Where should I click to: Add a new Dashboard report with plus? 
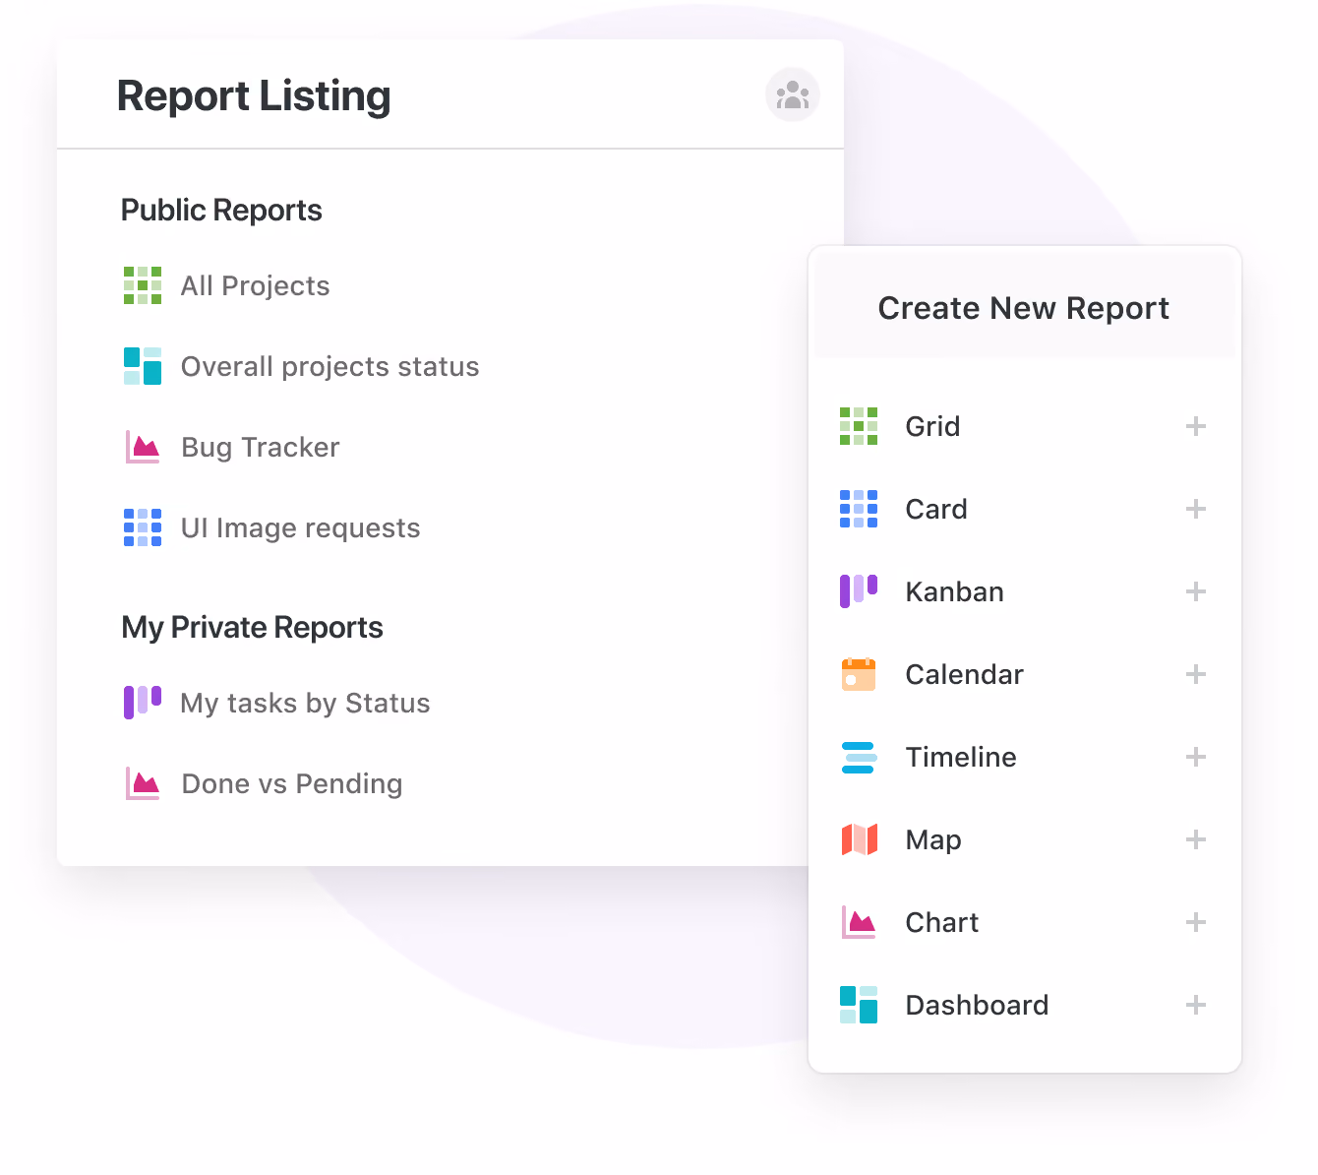[1196, 1005]
